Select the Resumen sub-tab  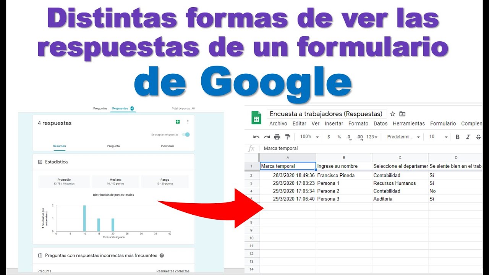click(59, 146)
